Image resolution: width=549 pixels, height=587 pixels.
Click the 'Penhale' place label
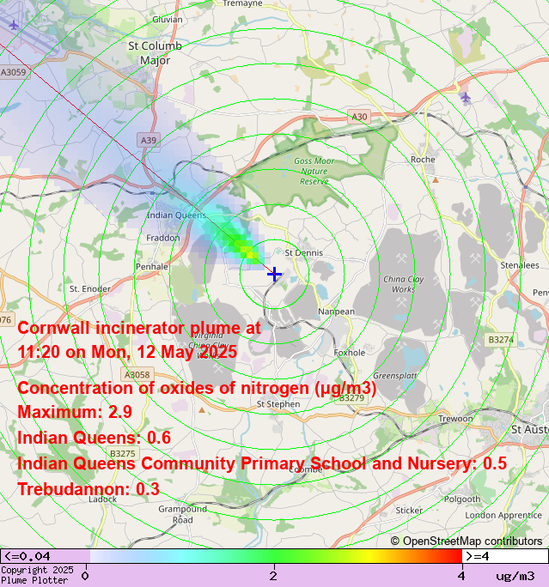pyautogui.click(x=152, y=267)
